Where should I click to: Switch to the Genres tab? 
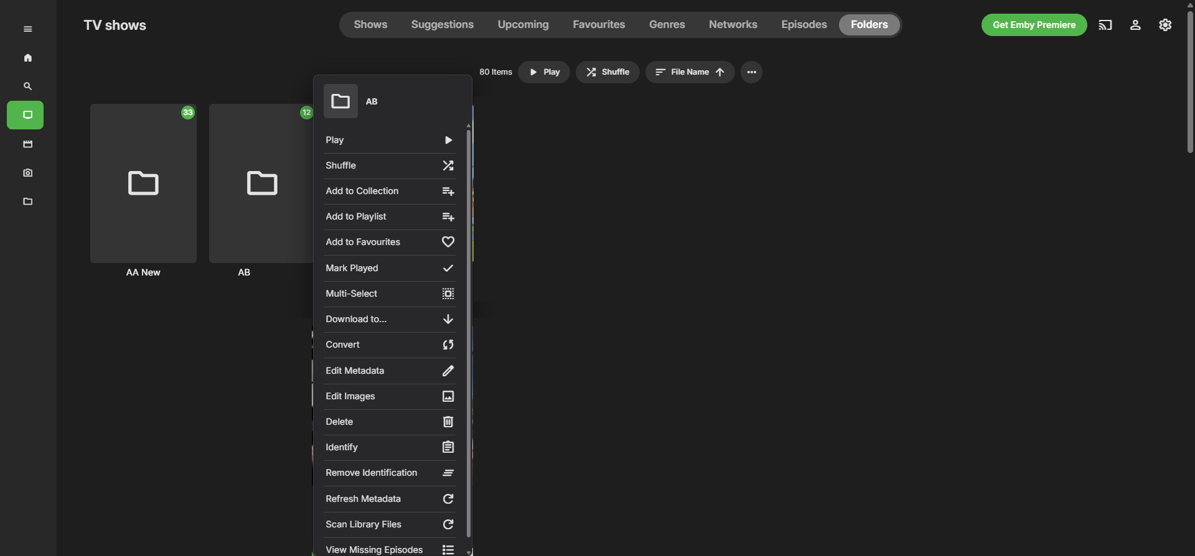click(x=667, y=25)
